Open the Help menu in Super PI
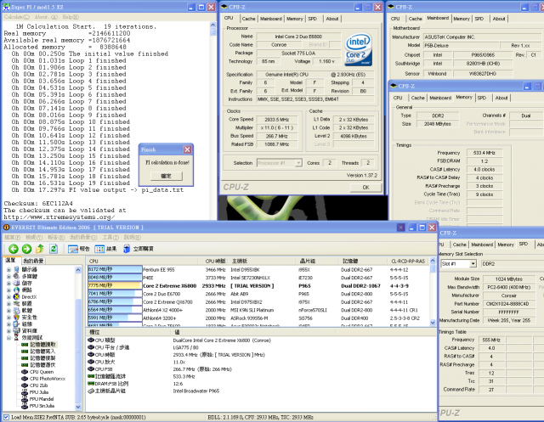Viewport: 544px width, 422px height. pyautogui.click(x=71, y=17)
